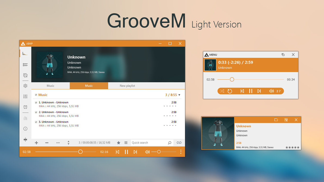
Task: Open the music library sidebar icon
Action: (25, 76)
